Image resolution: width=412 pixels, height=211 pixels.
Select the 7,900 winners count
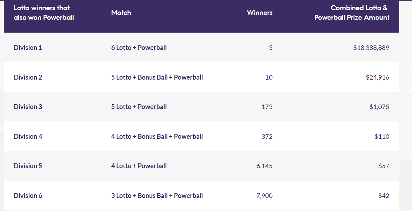tap(264, 196)
